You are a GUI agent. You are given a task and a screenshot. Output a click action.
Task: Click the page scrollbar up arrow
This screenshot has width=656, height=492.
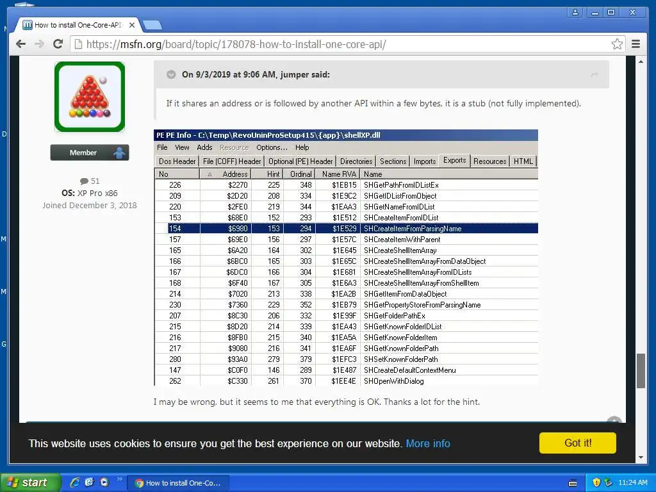(641, 61)
